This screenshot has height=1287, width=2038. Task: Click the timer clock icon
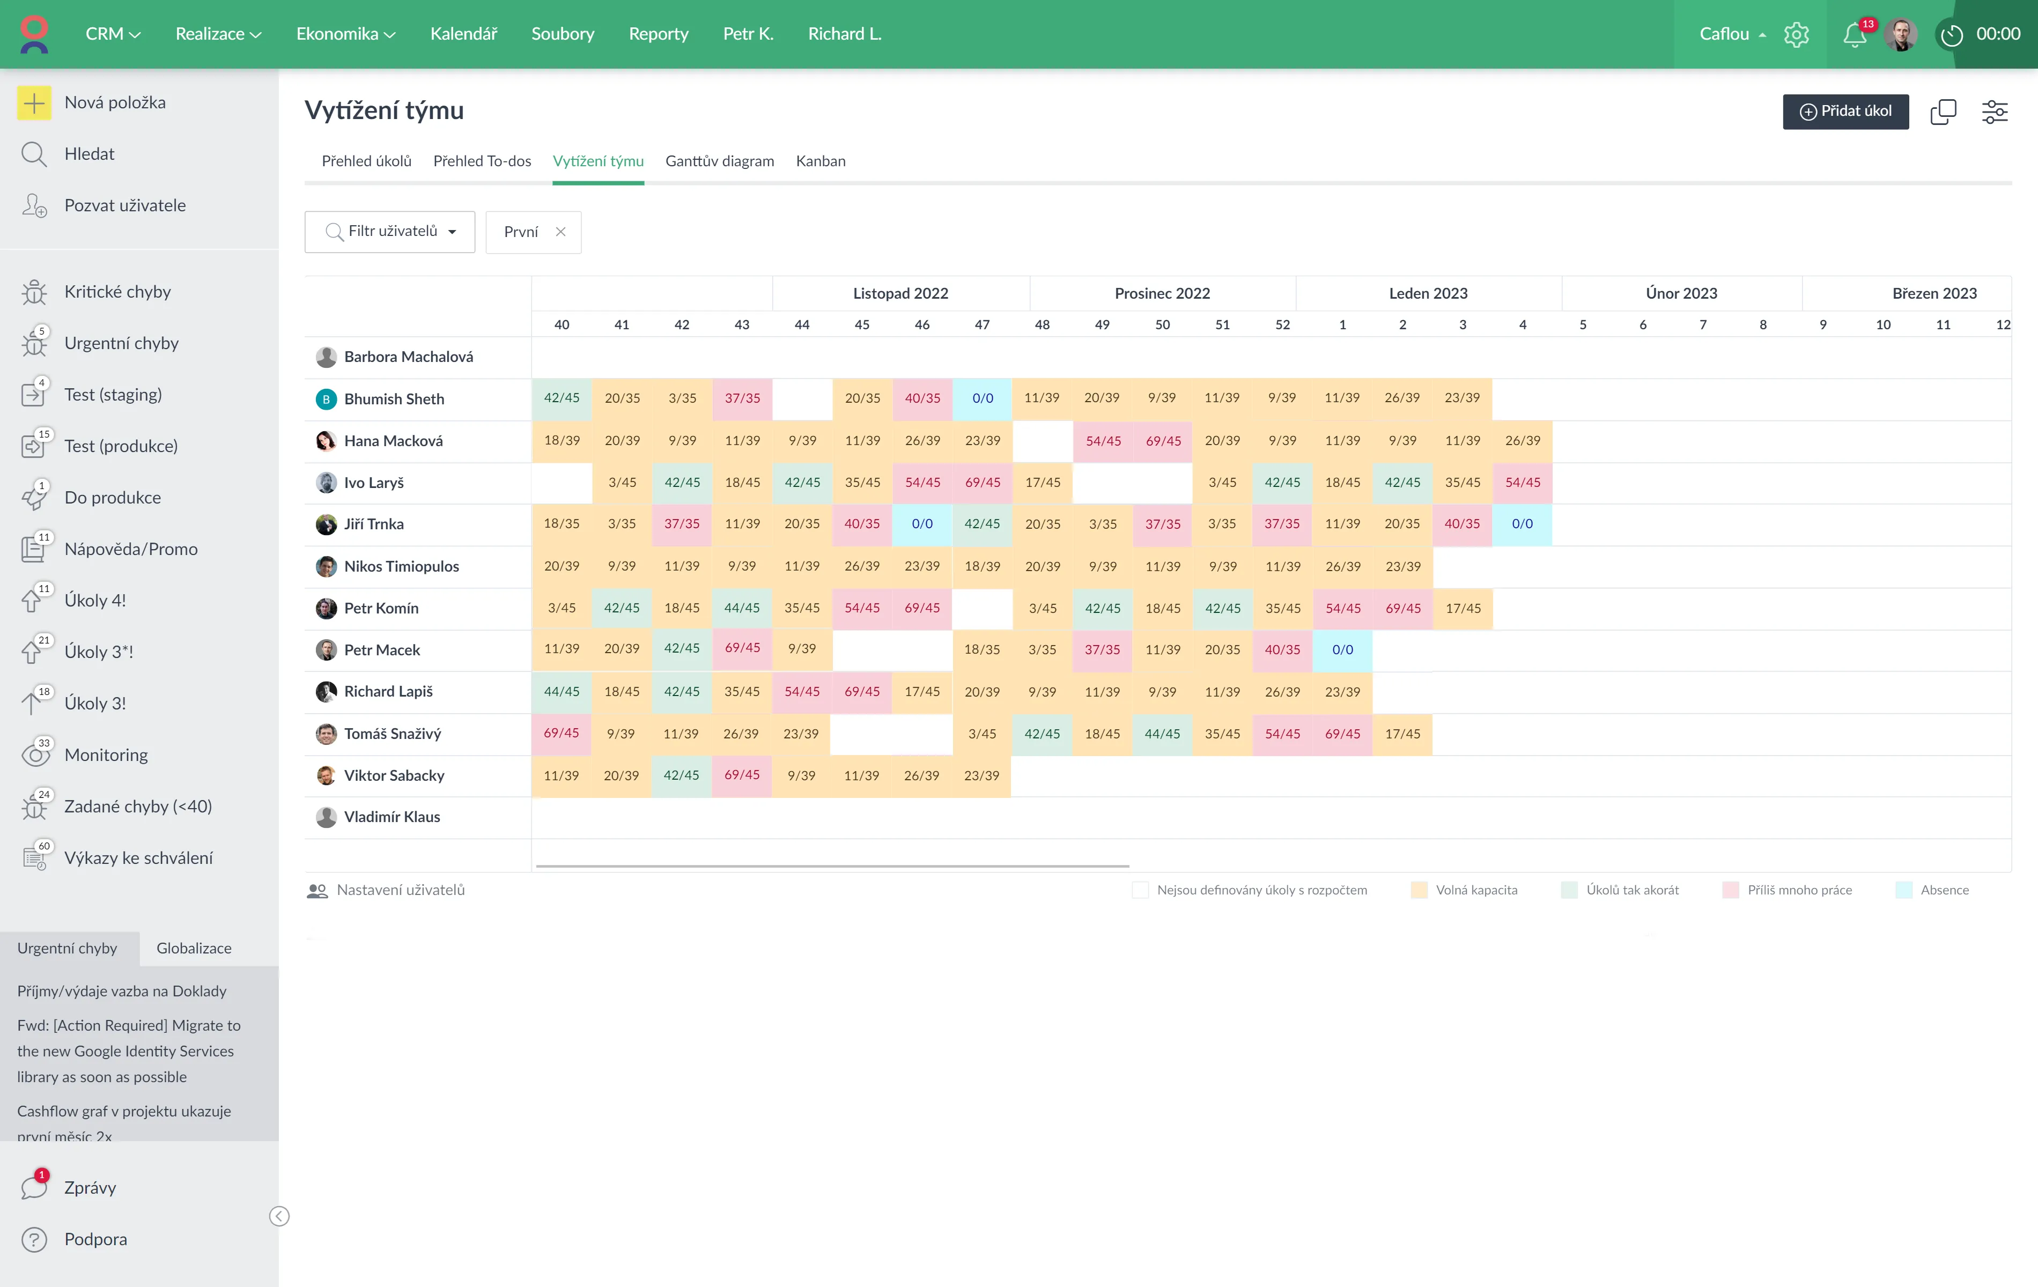pyautogui.click(x=1951, y=35)
